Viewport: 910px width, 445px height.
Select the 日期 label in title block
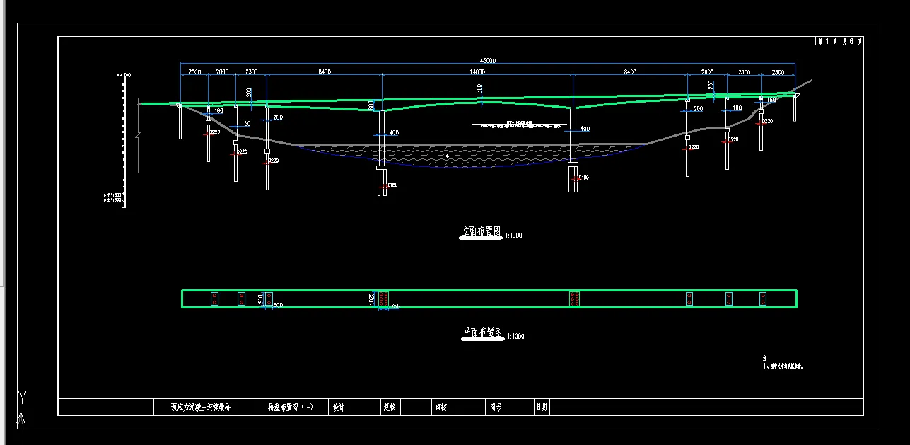click(x=542, y=408)
